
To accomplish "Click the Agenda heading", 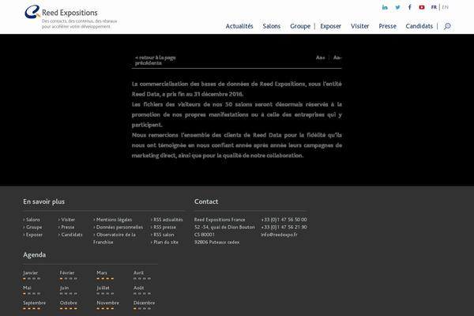I will 35,255.
